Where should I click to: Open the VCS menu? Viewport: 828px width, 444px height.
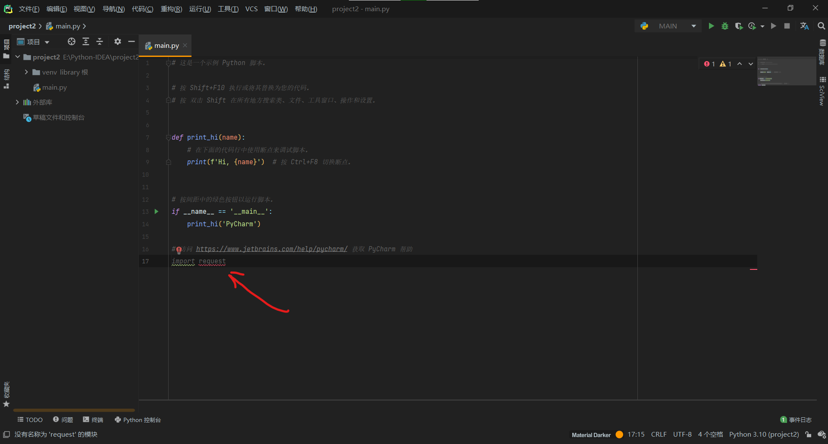(x=251, y=9)
